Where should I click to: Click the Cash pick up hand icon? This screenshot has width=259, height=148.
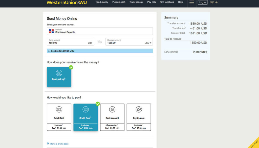59,73
